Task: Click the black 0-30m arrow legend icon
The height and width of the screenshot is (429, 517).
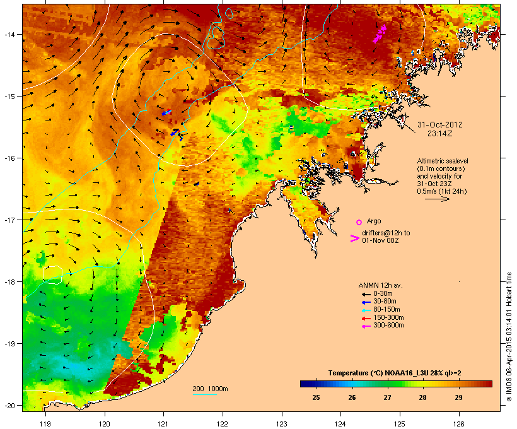Action: 366,294
